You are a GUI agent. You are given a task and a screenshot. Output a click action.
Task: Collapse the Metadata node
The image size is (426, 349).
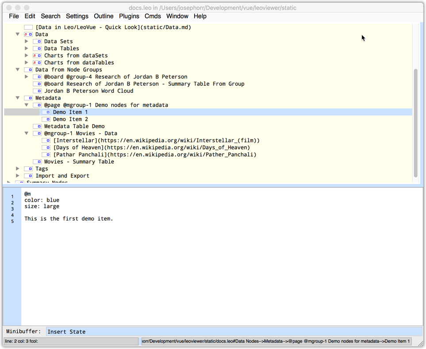[18, 98]
